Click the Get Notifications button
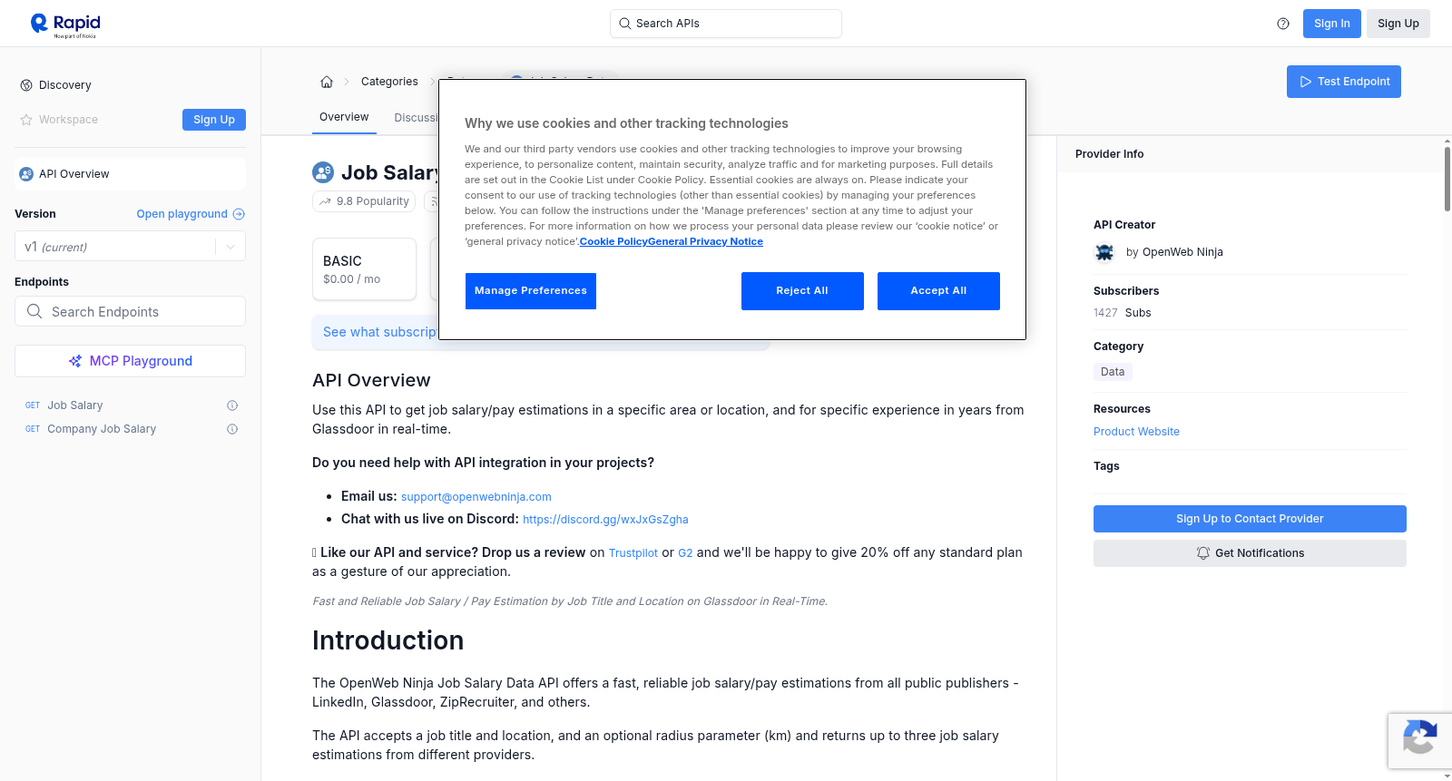The width and height of the screenshot is (1452, 781). point(1250,553)
